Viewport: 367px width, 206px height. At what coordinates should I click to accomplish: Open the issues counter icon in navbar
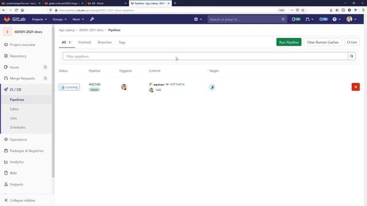point(296,19)
